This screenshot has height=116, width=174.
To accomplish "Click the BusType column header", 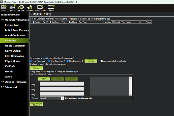I will pyautogui.click(x=56, y=22).
